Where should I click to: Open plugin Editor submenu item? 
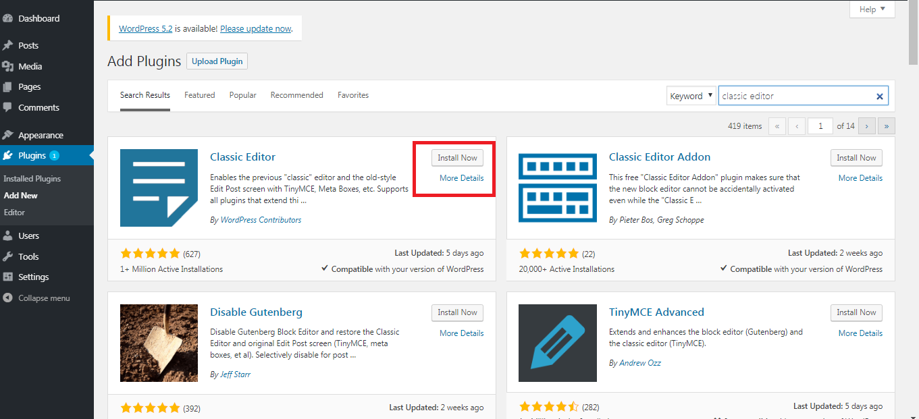(x=14, y=213)
